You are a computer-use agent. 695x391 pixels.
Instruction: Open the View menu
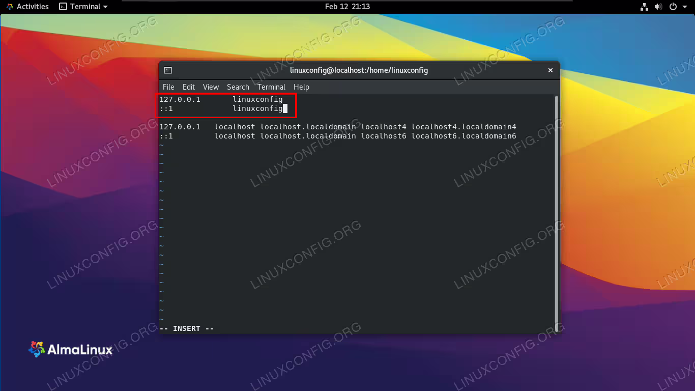tap(211, 87)
